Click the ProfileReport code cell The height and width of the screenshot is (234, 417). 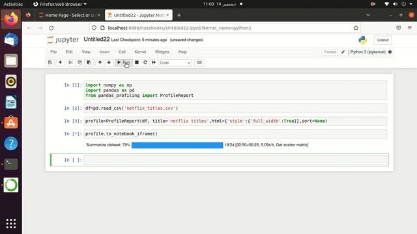point(235,121)
